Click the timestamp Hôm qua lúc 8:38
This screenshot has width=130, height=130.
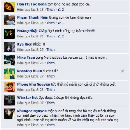coord(30,125)
